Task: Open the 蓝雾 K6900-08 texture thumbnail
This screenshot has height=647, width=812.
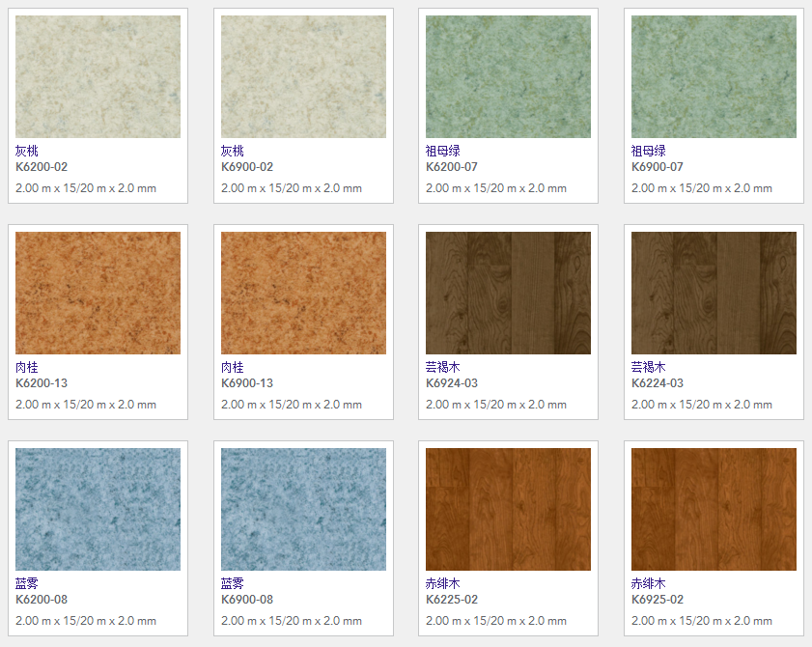Action: tap(303, 509)
